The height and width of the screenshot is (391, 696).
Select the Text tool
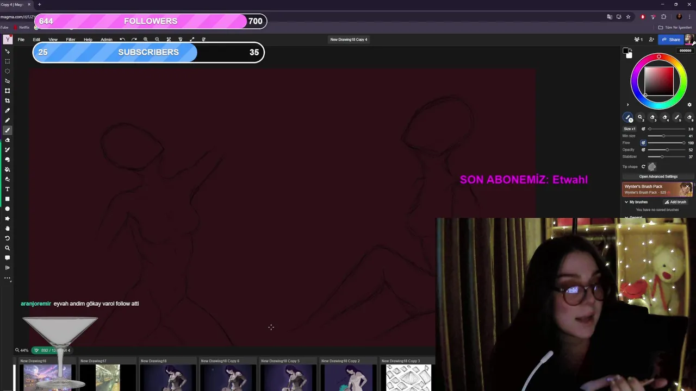pyautogui.click(x=8, y=189)
